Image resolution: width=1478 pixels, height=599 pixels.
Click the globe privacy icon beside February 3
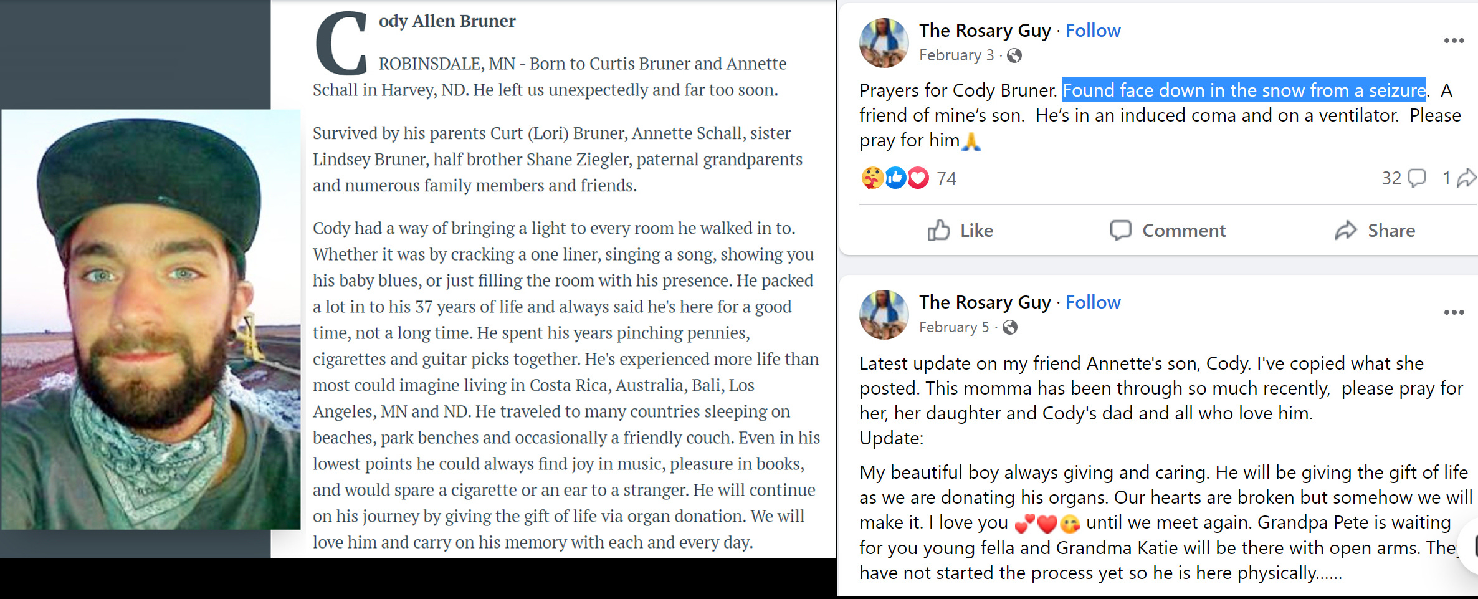pos(1014,55)
